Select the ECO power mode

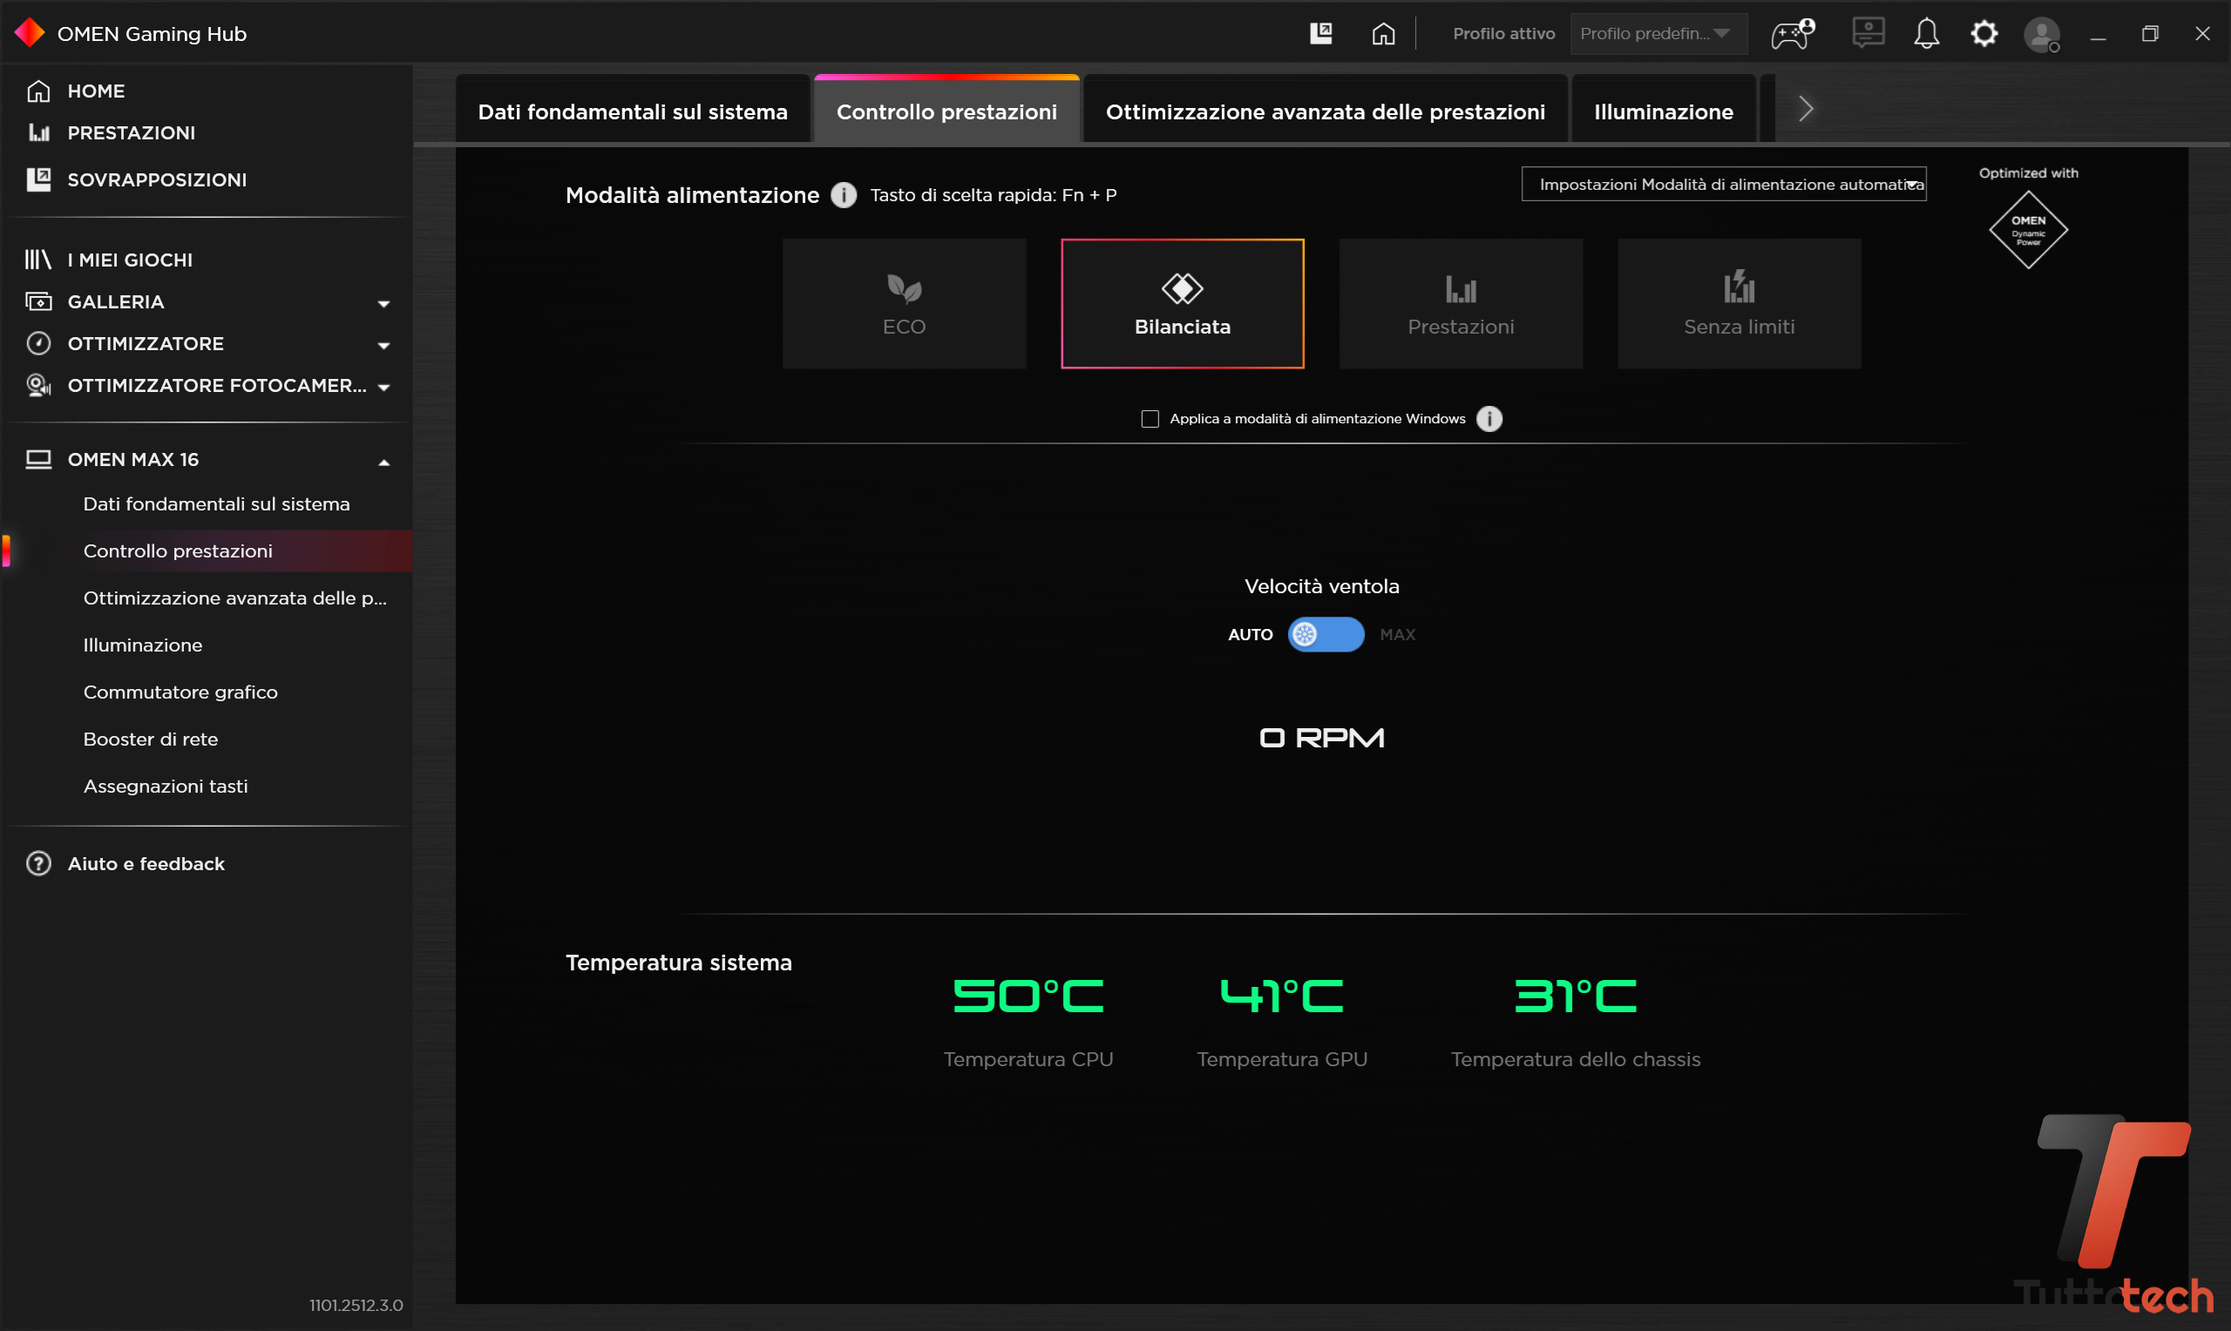[904, 303]
